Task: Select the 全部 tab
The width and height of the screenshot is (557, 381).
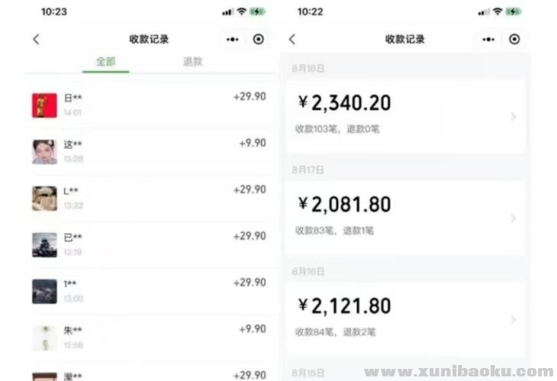Action: (105, 62)
